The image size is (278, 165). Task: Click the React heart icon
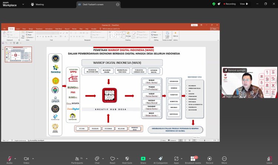click(112, 158)
